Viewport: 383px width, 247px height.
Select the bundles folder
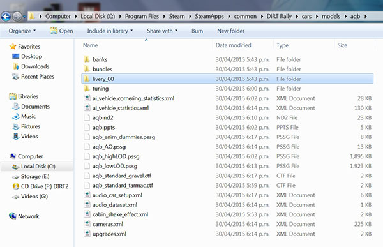pos(227,69)
